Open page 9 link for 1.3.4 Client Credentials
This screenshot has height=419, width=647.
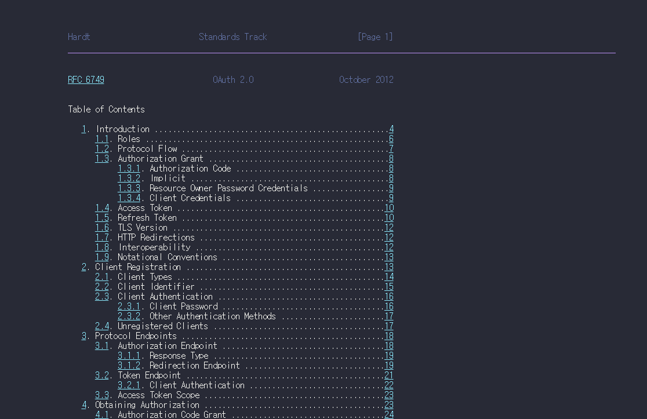pyautogui.click(x=391, y=198)
